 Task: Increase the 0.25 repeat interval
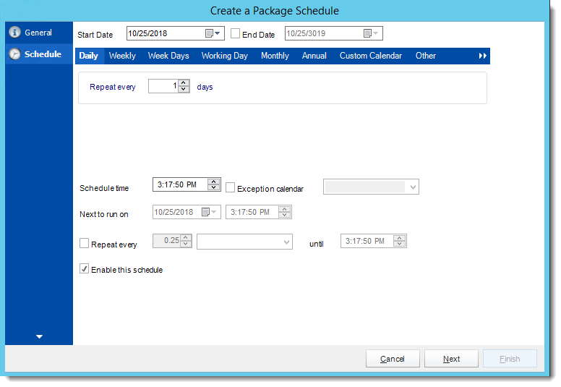click(186, 238)
